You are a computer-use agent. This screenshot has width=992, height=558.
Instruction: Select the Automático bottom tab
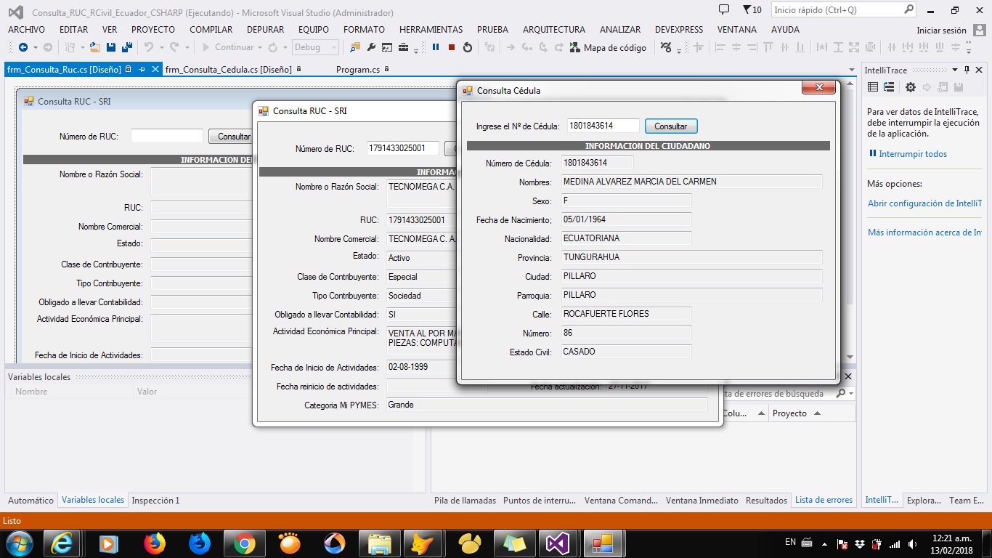pos(31,500)
